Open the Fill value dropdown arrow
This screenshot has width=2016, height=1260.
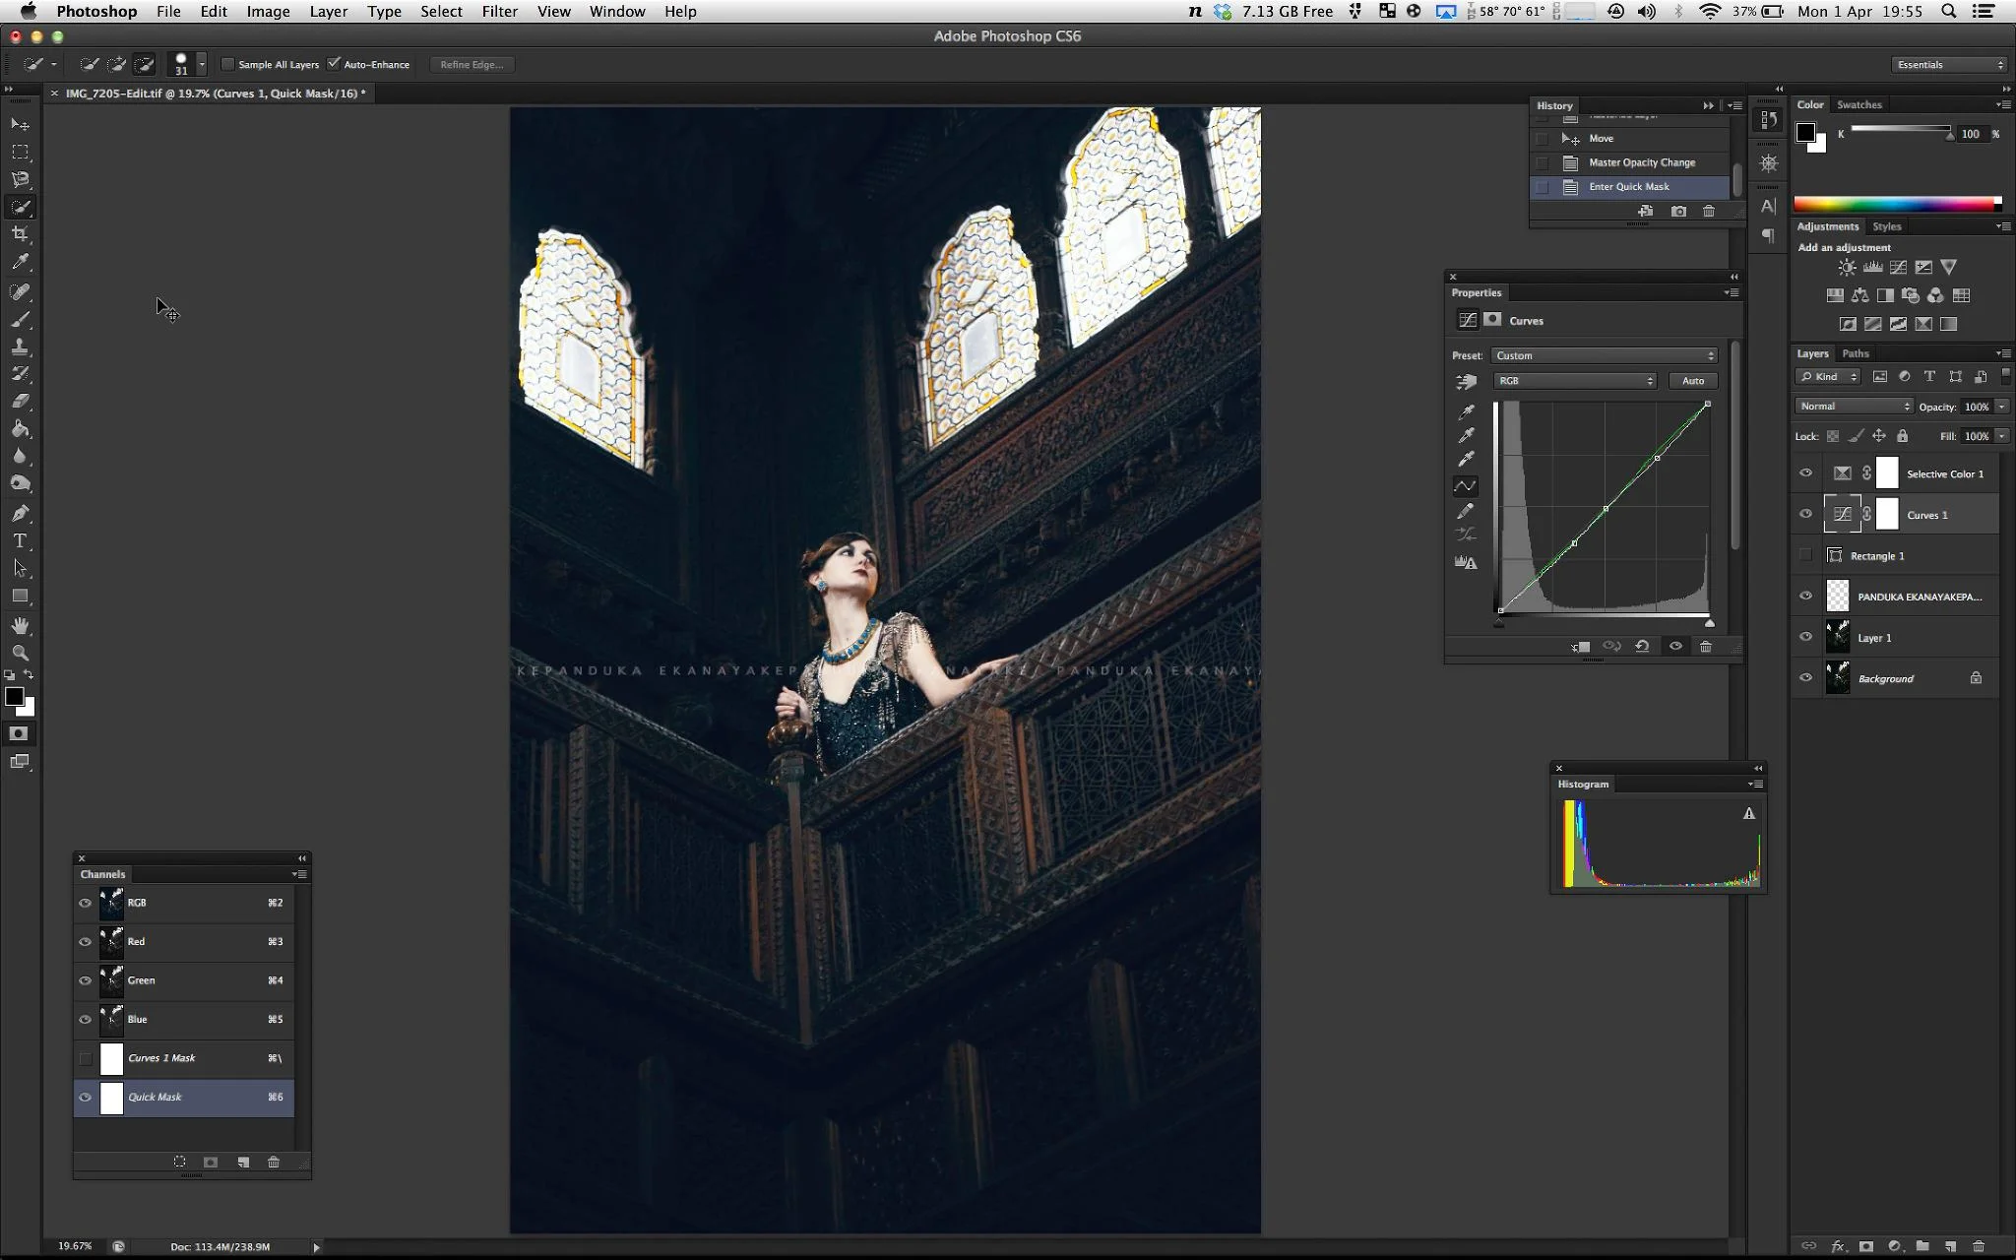[x=2001, y=436]
